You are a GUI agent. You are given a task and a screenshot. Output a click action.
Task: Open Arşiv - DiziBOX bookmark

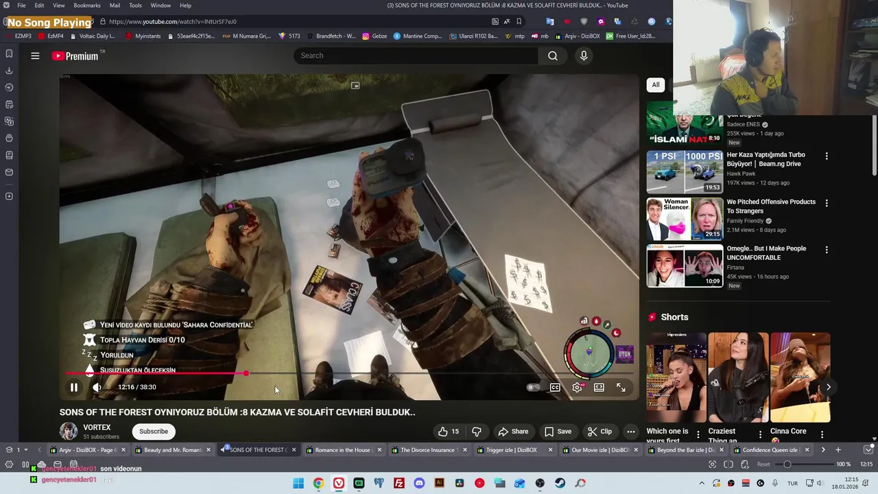point(577,36)
